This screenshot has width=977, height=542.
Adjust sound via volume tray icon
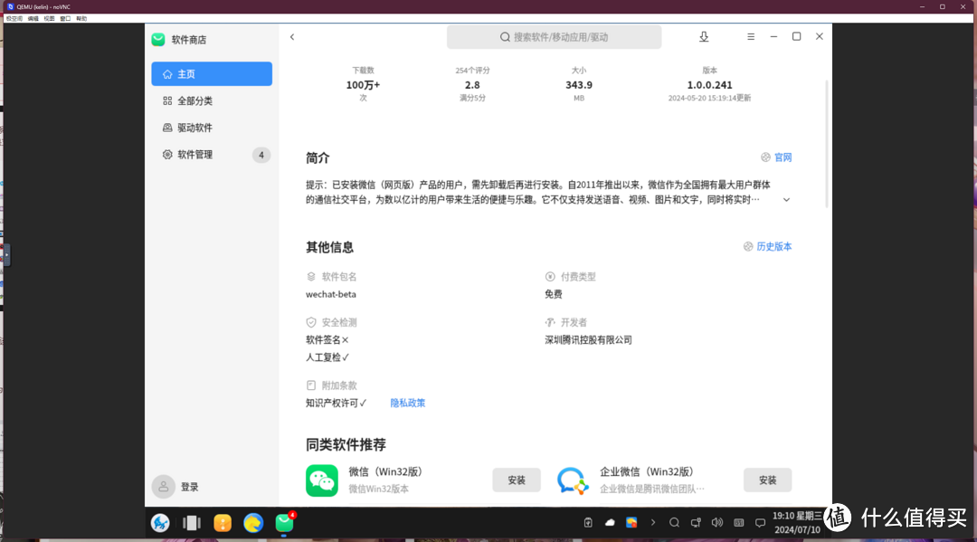coord(716,522)
